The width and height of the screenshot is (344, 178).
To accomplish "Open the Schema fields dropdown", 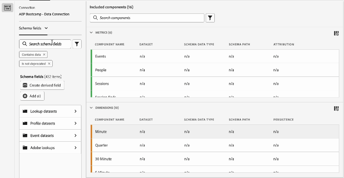I will (33, 28).
